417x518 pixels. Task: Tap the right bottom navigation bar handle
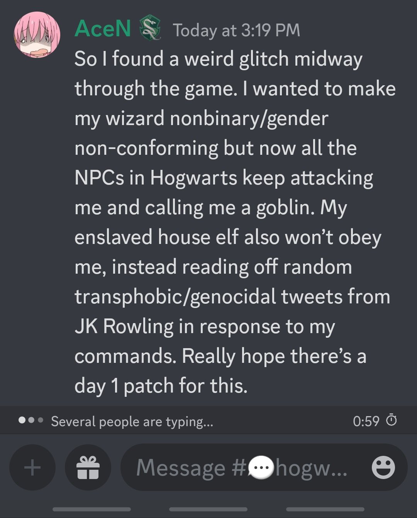[325, 509]
